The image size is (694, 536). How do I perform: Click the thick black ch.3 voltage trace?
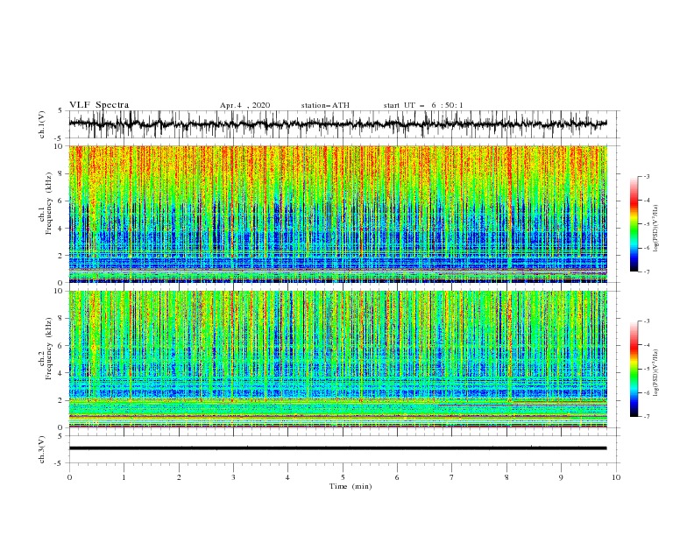[x=337, y=448]
